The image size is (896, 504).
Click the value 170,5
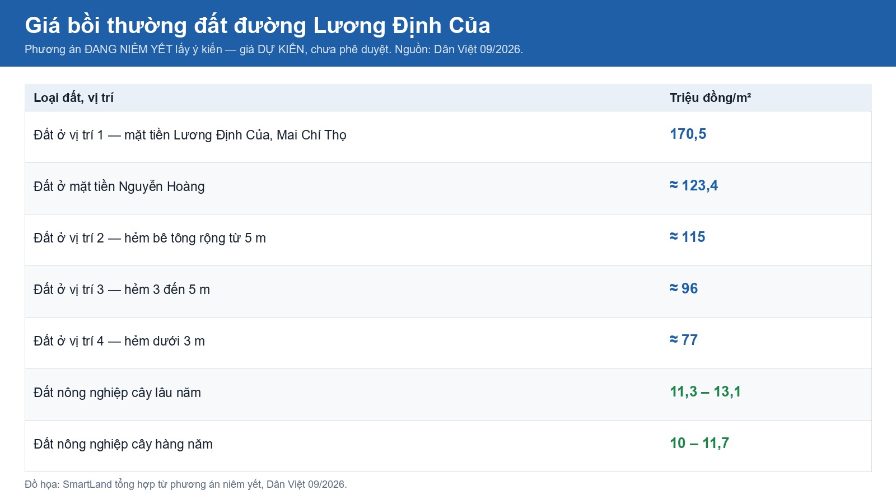(x=688, y=134)
